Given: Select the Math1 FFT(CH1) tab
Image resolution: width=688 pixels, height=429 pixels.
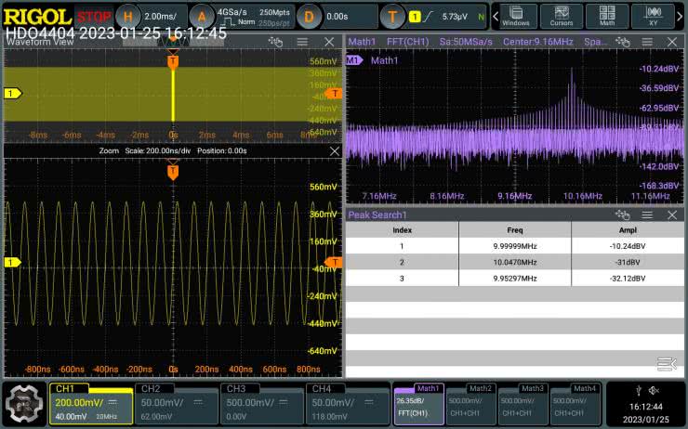Looking at the screenshot, I should tap(418, 403).
